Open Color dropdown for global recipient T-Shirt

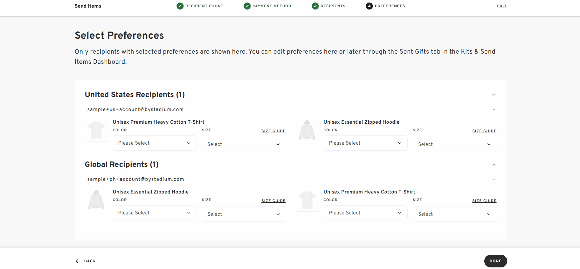pos(366,213)
